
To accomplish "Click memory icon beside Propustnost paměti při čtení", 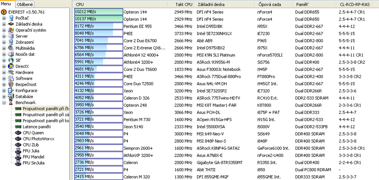I will click(18, 108).
